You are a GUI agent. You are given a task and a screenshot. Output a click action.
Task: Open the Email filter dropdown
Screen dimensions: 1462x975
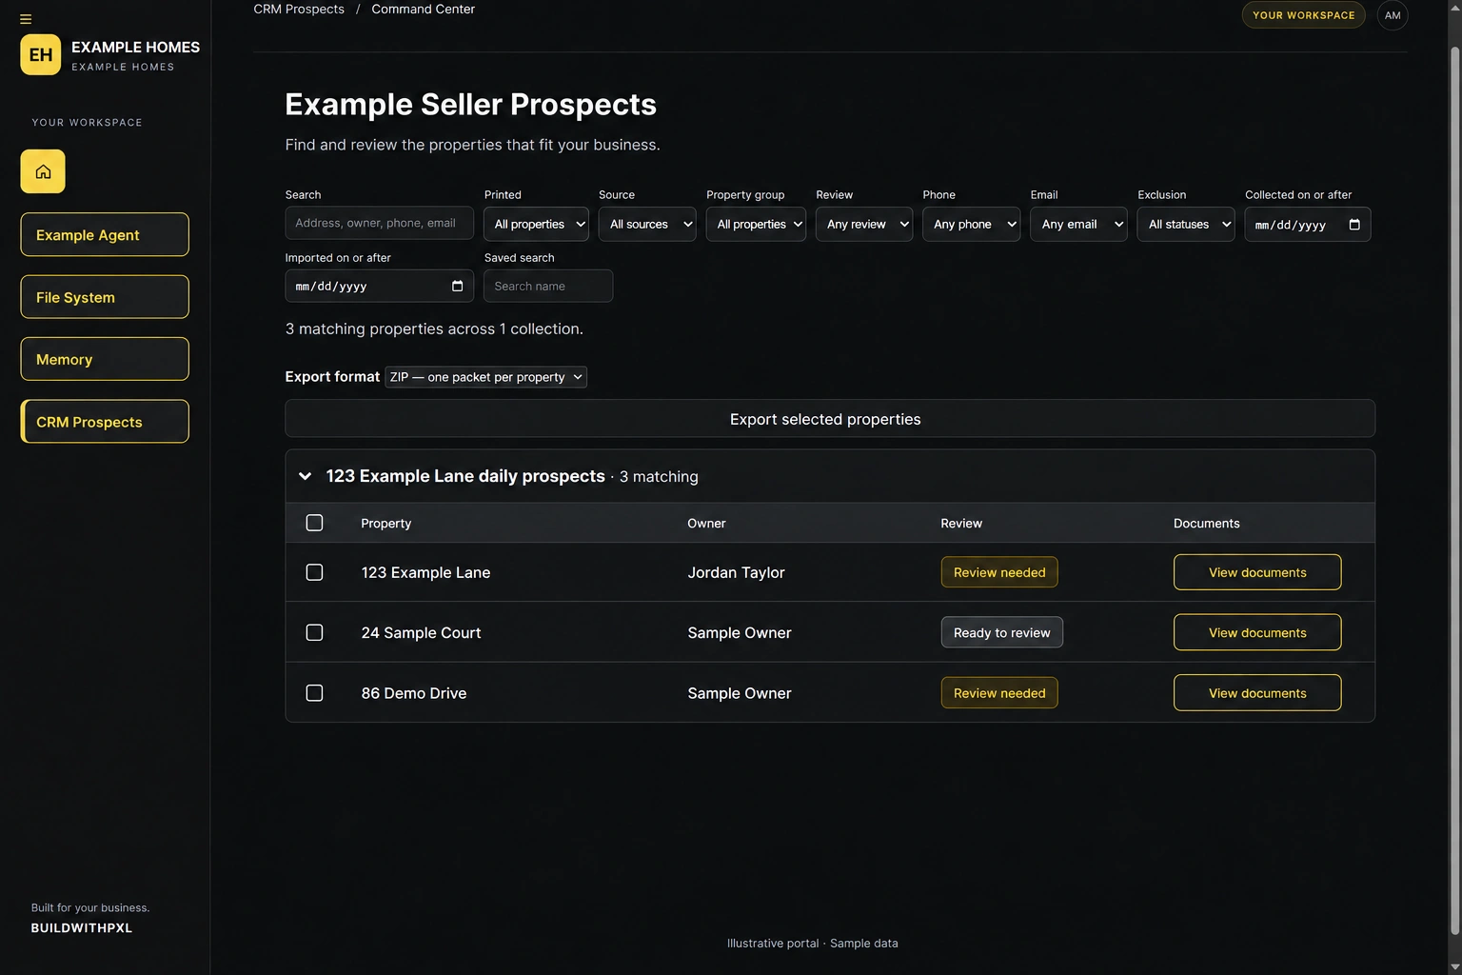(x=1078, y=225)
